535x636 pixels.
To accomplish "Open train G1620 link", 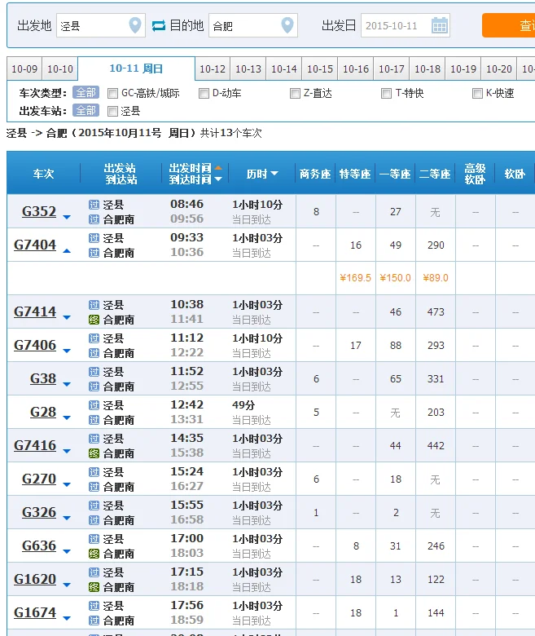I will point(35,579).
